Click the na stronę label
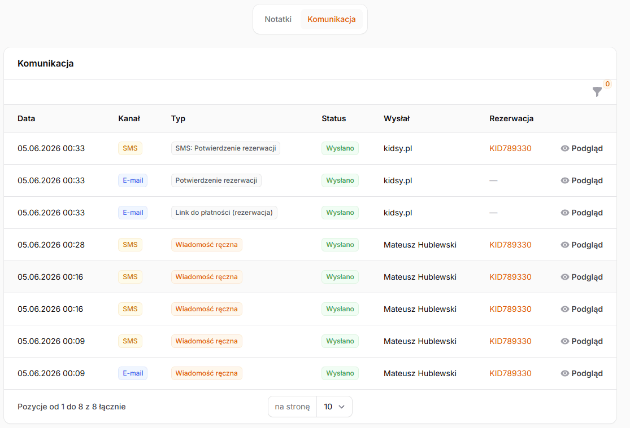The width and height of the screenshot is (630, 428). [x=292, y=407]
